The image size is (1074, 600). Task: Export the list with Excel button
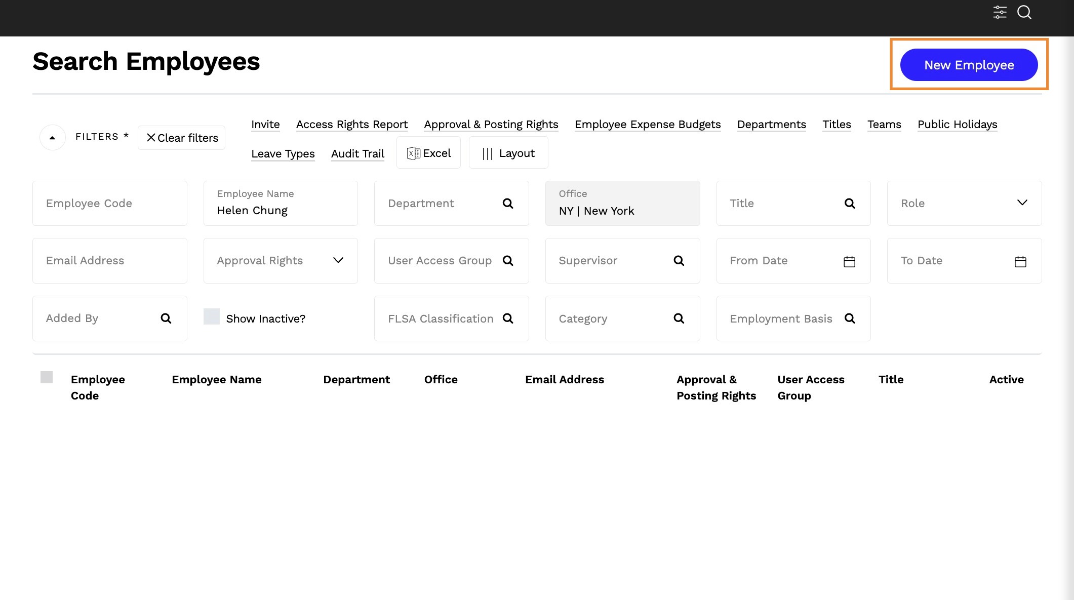(x=428, y=153)
